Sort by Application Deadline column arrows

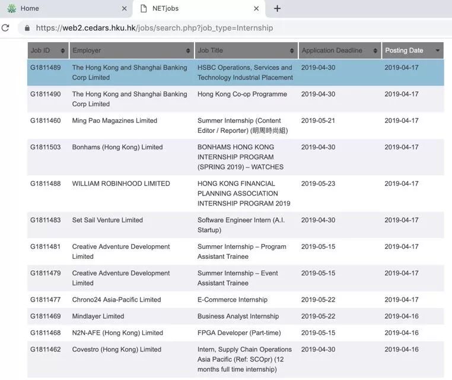(375, 50)
